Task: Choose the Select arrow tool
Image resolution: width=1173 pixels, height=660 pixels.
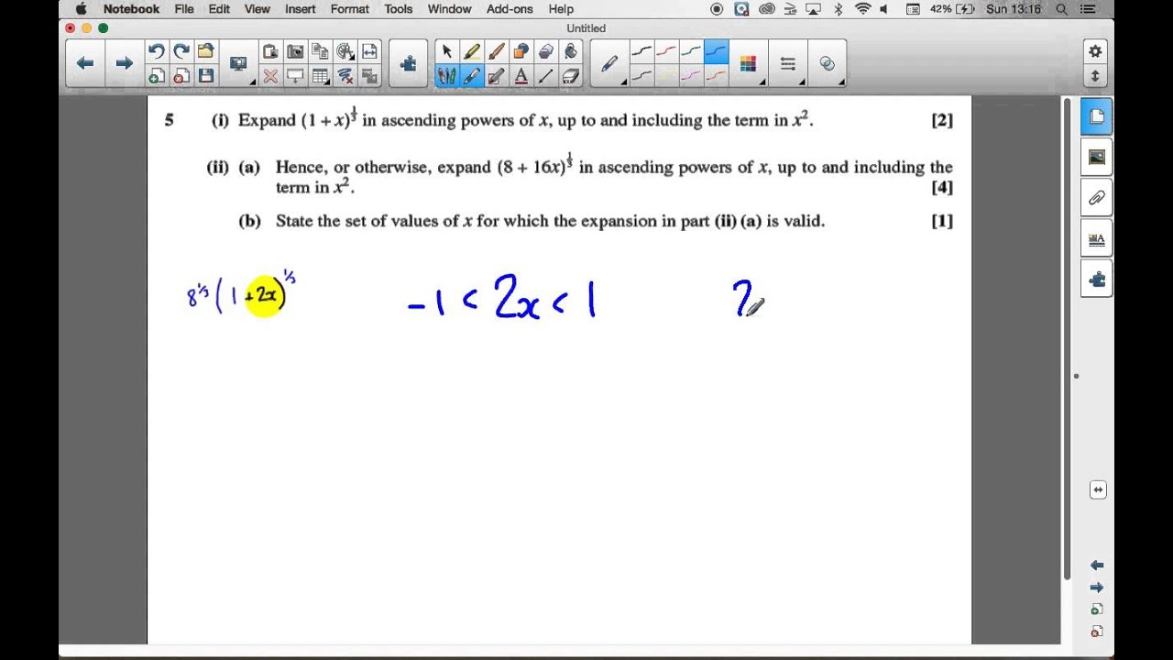Action: (x=446, y=51)
